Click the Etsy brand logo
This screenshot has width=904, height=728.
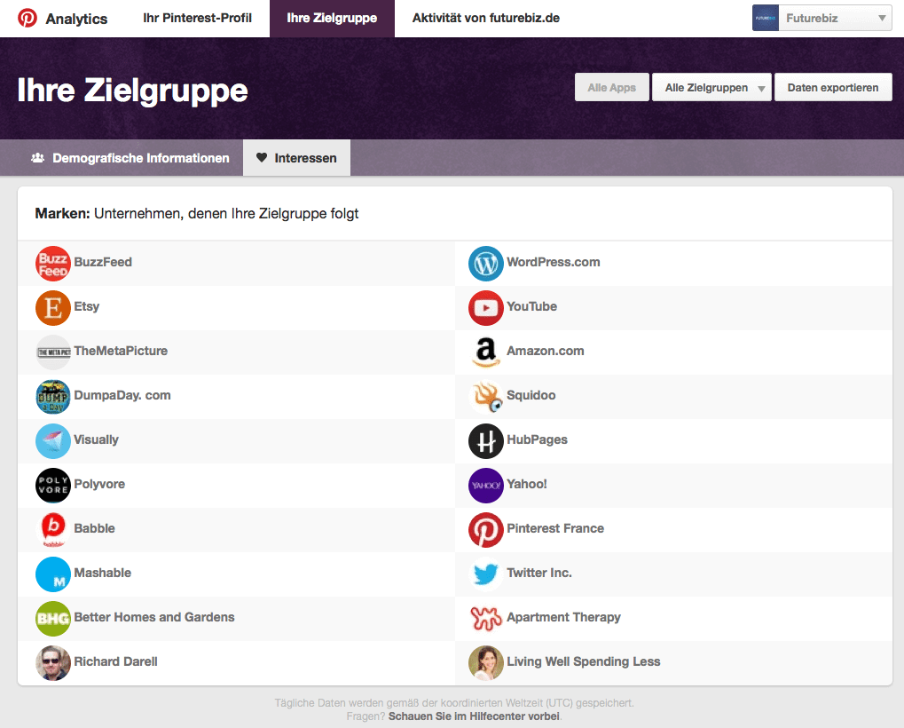point(53,308)
